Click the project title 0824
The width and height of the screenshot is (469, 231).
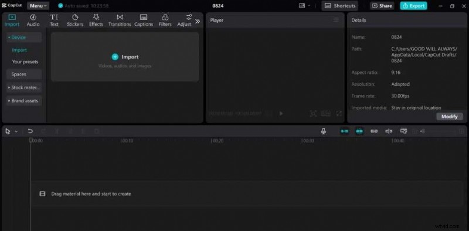click(x=217, y=6)
